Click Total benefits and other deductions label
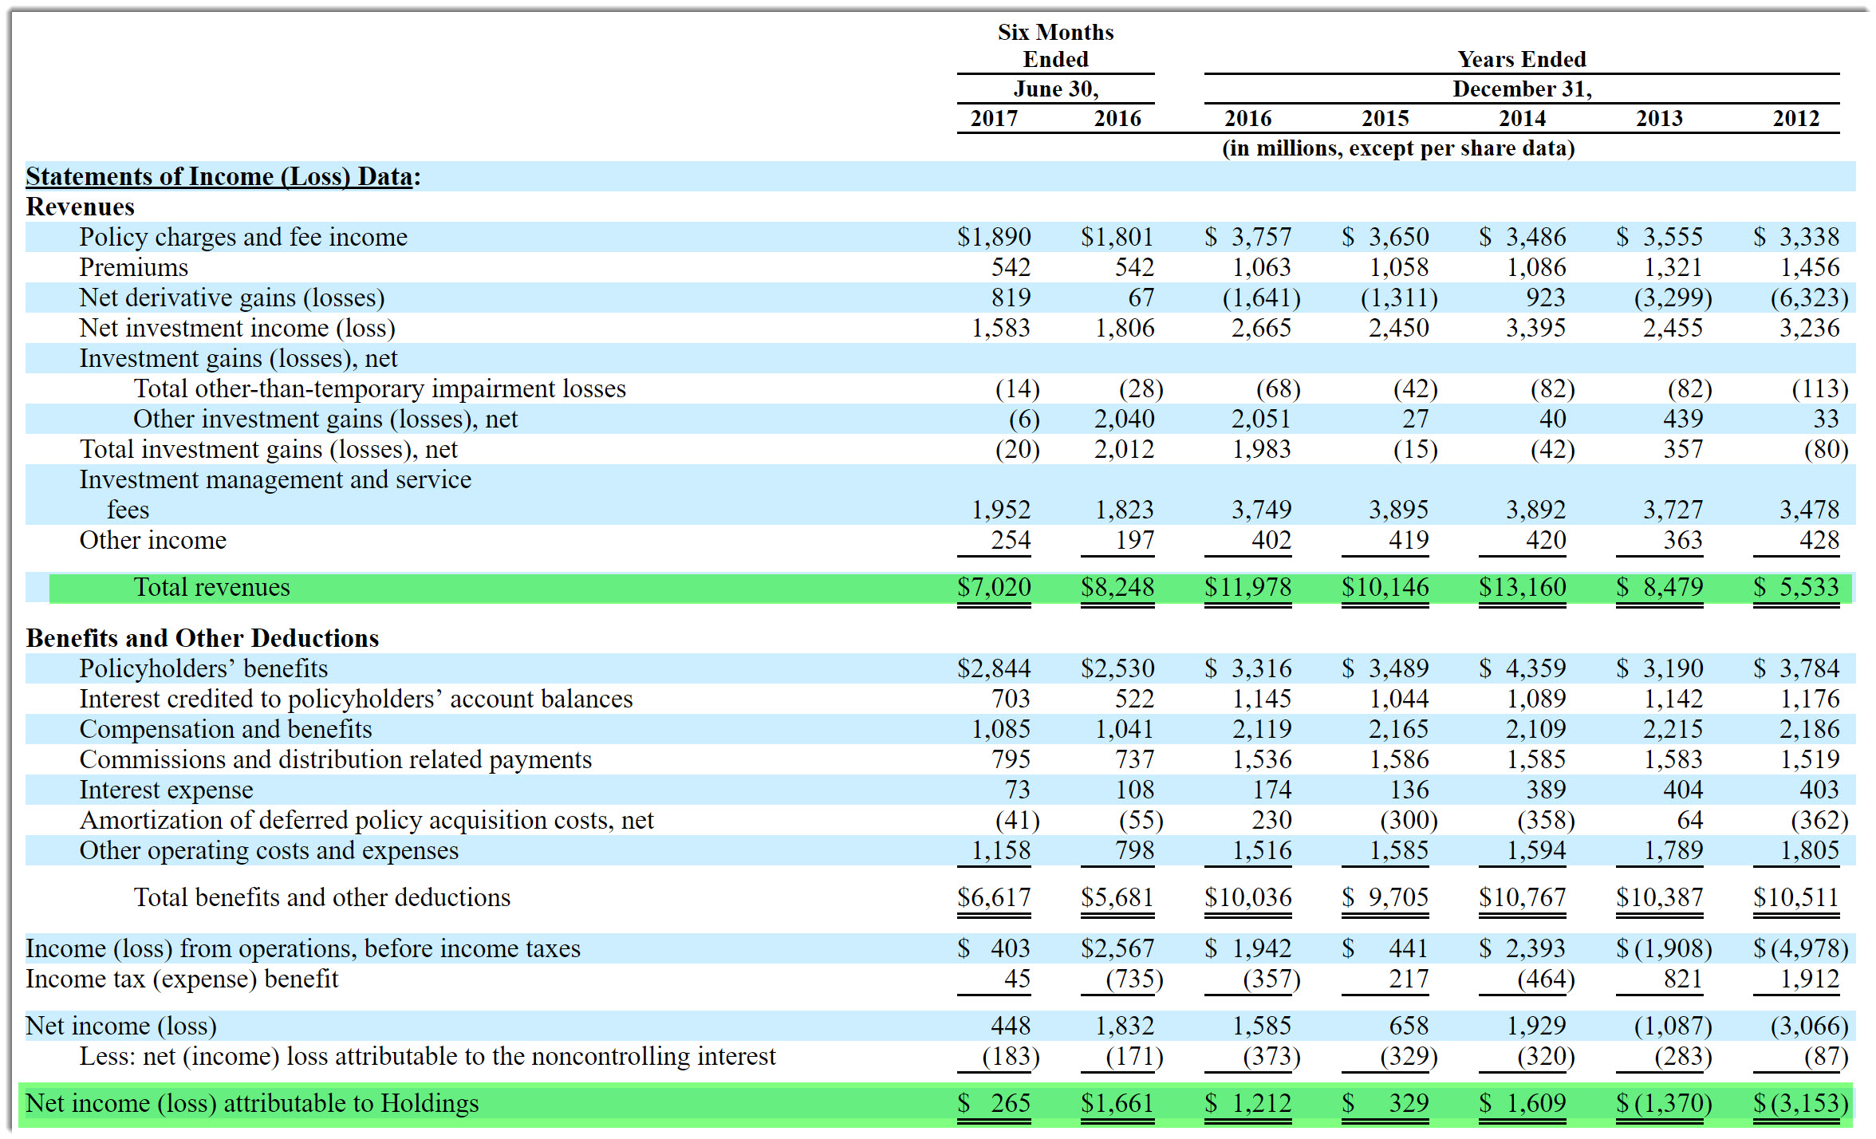This screenshot has width=1876, height=1139. coord(321,897)
